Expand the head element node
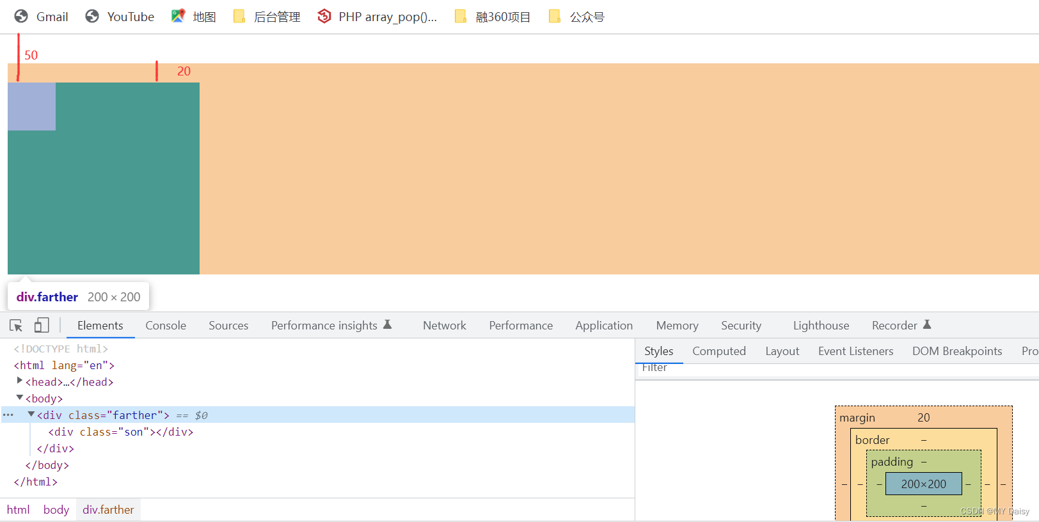The image size is (1039, 522). [x=19, y=381]
